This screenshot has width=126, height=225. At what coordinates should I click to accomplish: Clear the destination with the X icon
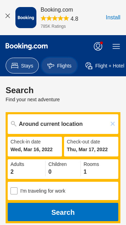[x=113, y=124]
